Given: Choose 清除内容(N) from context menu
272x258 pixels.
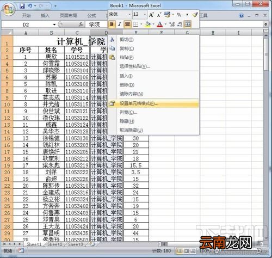Looking at the screenshot, I should click(153, 94).
